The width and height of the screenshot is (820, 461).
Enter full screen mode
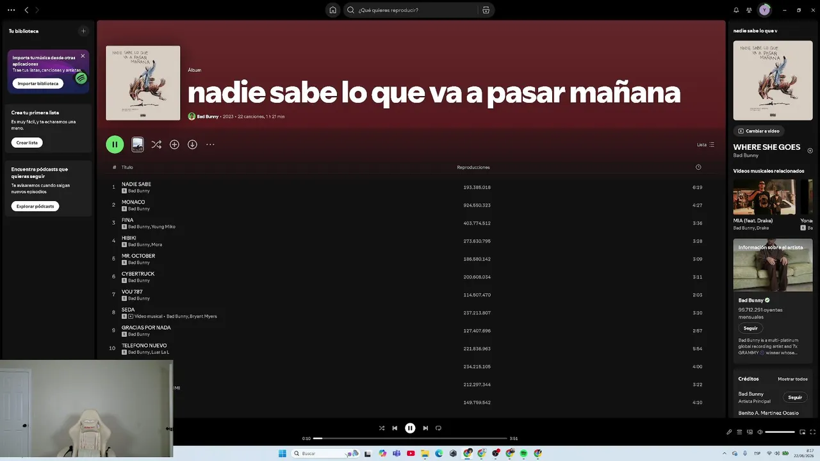coord(812,432)
